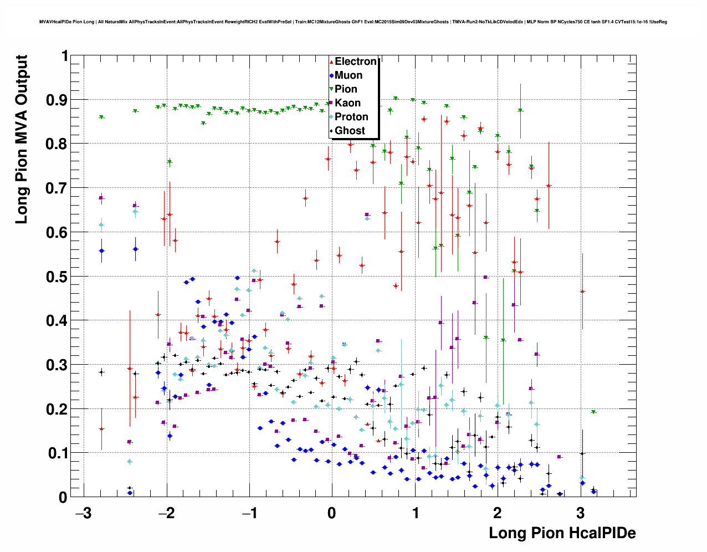Select the Kaon legend entry text
707x552 pixels.
[347, 103]
